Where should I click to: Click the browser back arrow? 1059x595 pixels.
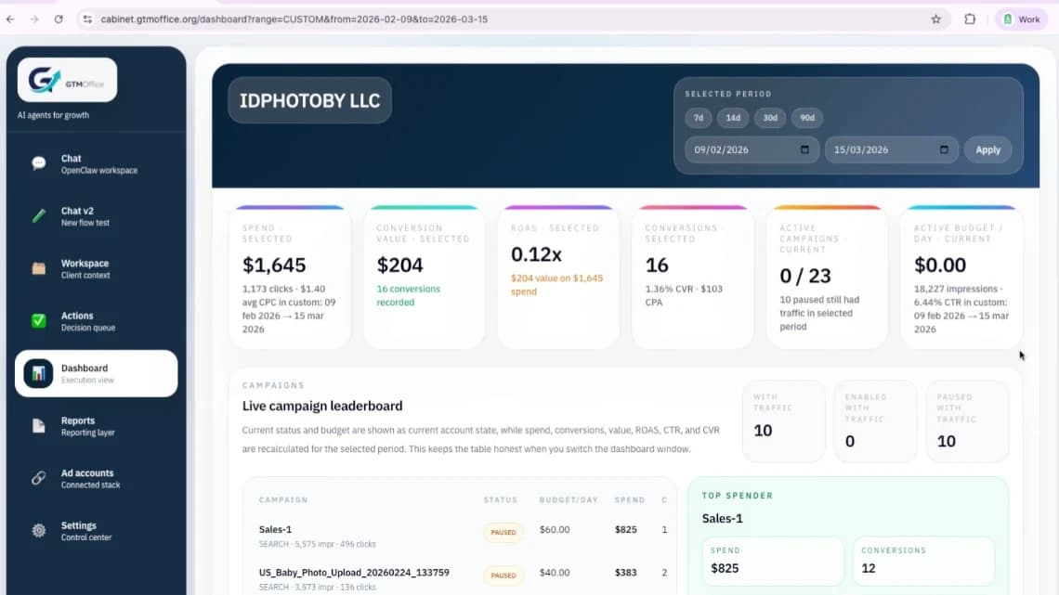coord(10,19)
